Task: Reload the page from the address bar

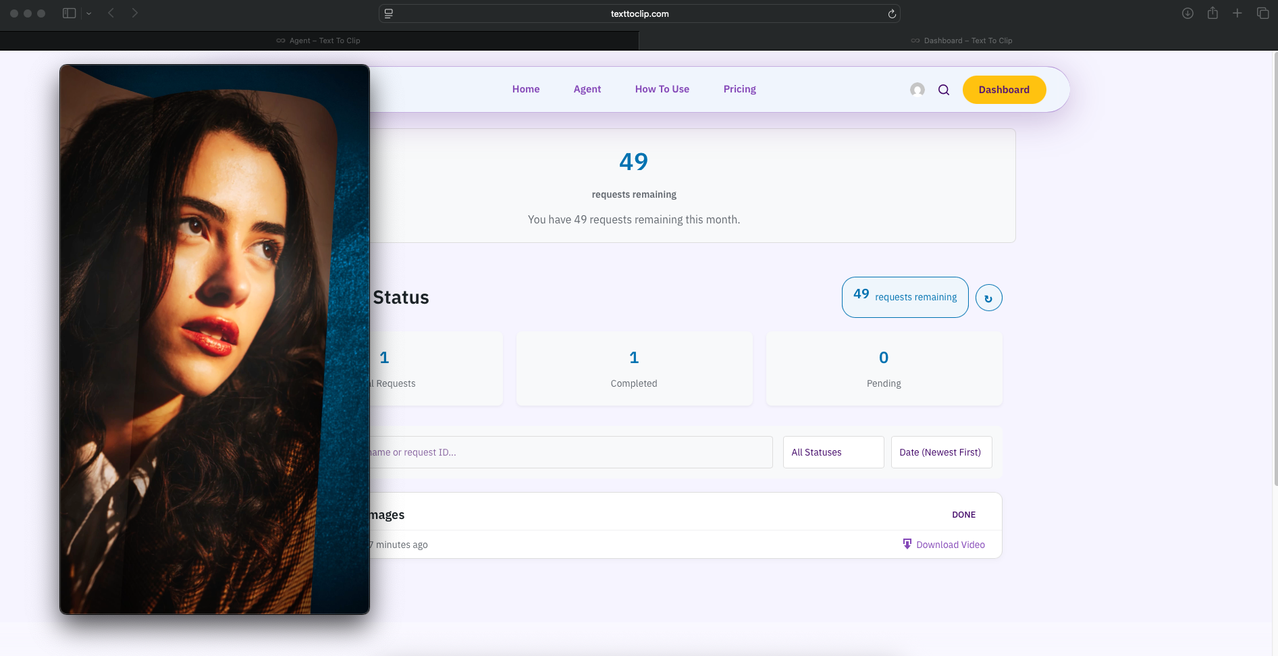Action: [892, 13]
